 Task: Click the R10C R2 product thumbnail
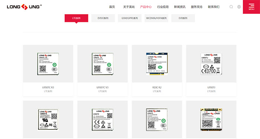[x=157, y=64]
